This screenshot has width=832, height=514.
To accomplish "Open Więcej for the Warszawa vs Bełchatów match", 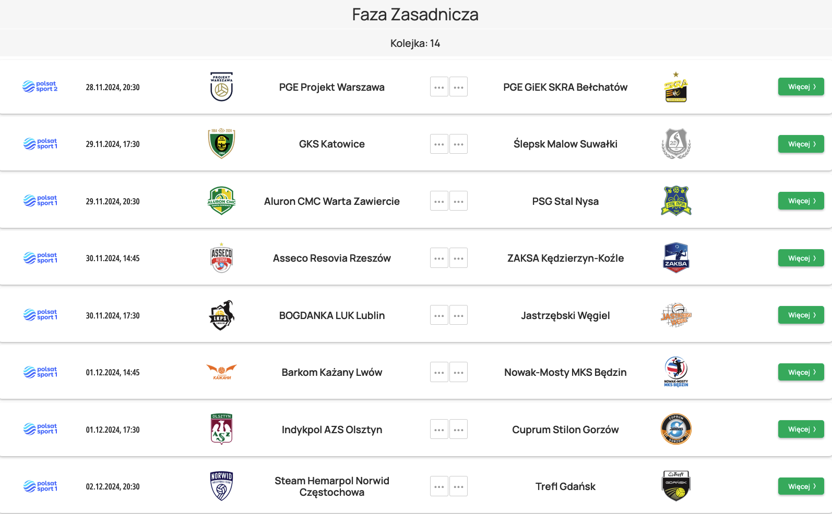I will 801,87.
